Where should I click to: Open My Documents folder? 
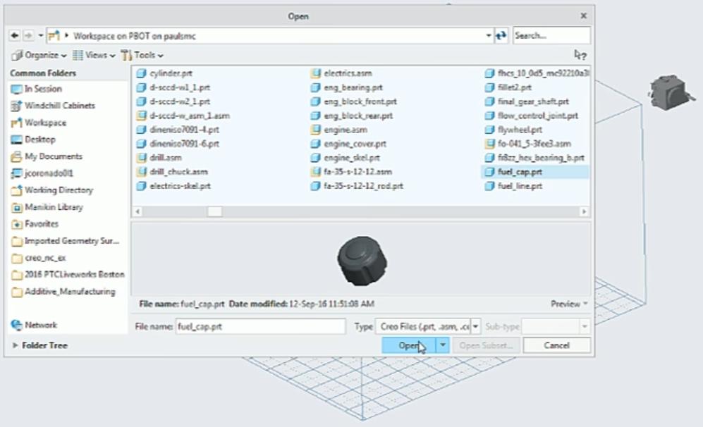(47, 156)
